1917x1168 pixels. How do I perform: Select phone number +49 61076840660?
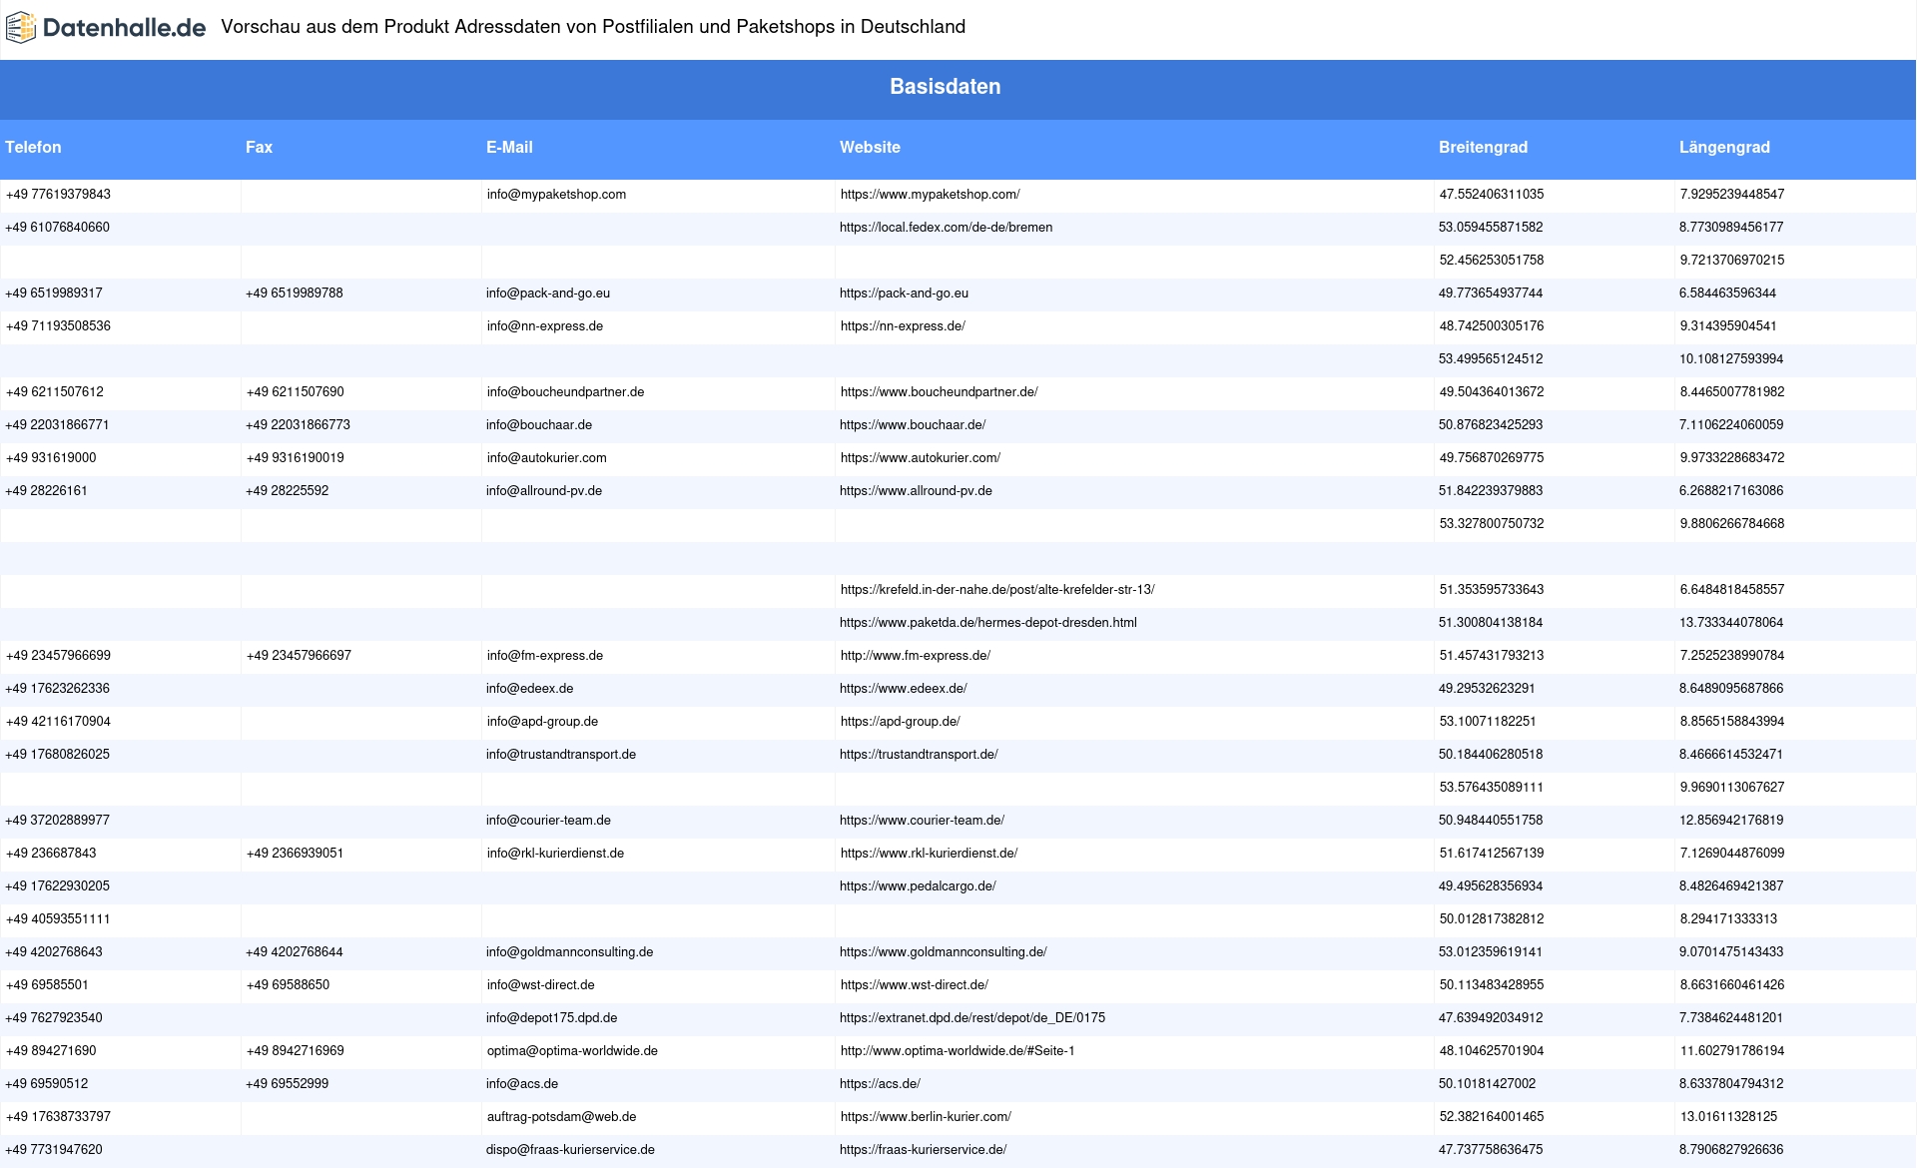(57, 228)
